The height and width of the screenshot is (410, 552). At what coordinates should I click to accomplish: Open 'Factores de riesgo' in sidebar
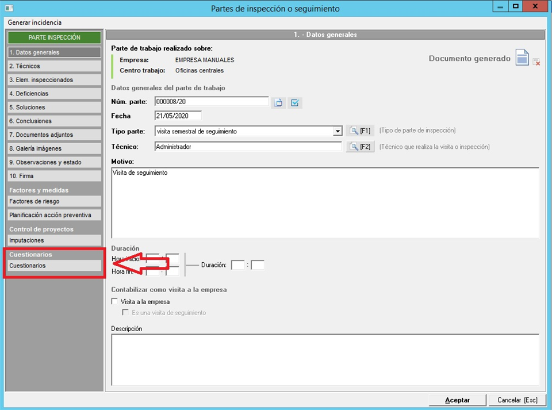(x=54, y=201)
